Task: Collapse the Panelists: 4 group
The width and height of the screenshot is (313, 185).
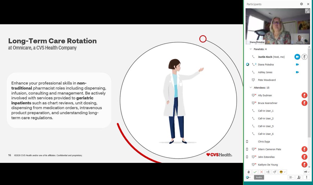Action: pos(251,49)
